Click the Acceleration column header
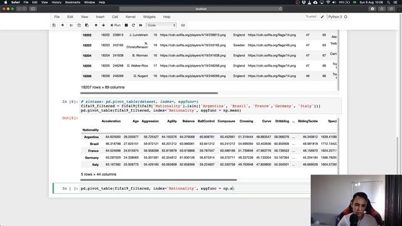This screenshot has height=226, width=402. [x=111, y=121]
